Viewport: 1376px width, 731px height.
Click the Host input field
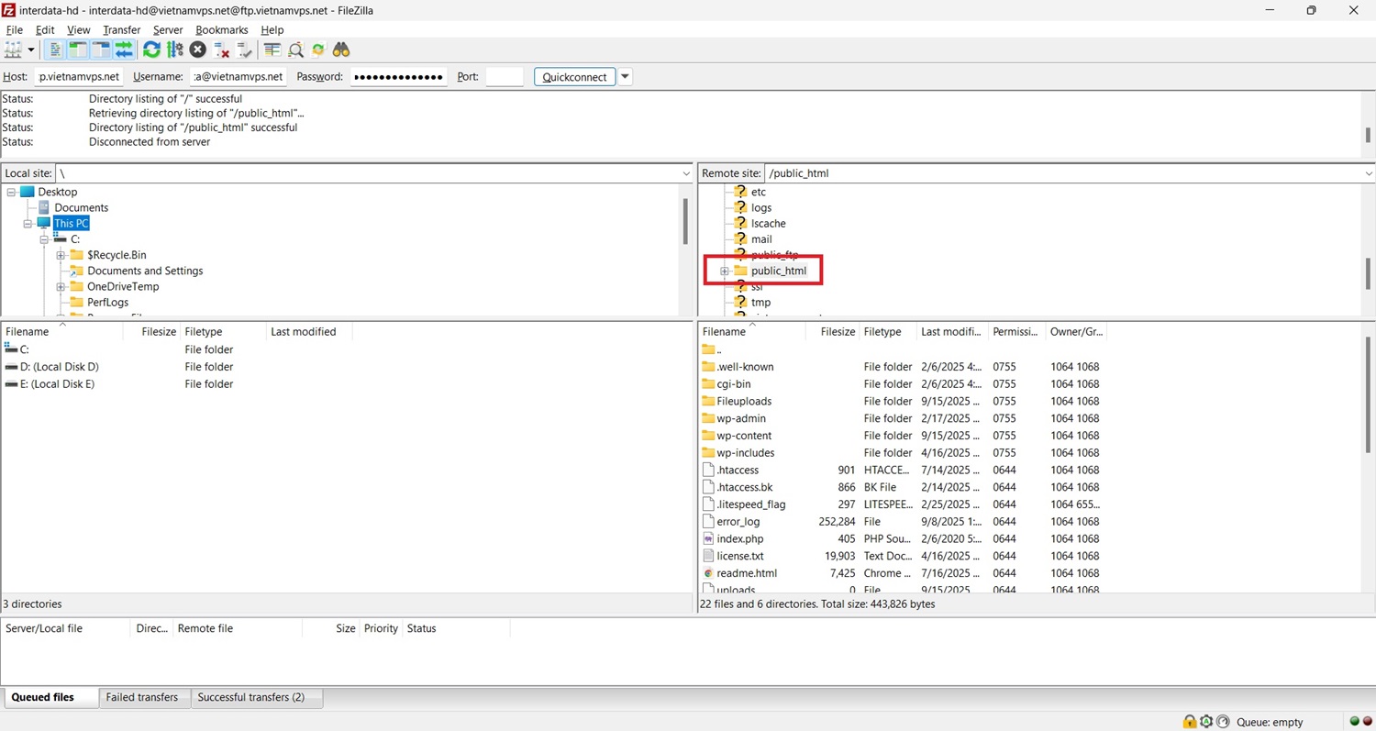point(79,77)
